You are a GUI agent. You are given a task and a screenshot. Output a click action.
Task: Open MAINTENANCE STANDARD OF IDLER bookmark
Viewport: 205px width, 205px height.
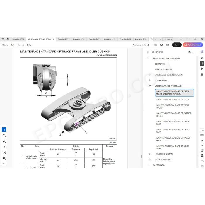172,100
